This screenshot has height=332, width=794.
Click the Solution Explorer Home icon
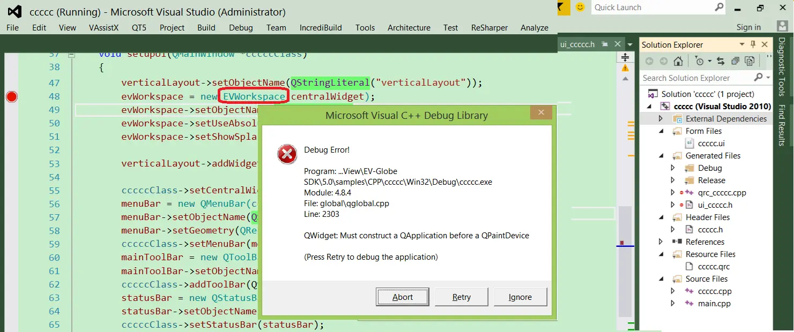(678, 61)
